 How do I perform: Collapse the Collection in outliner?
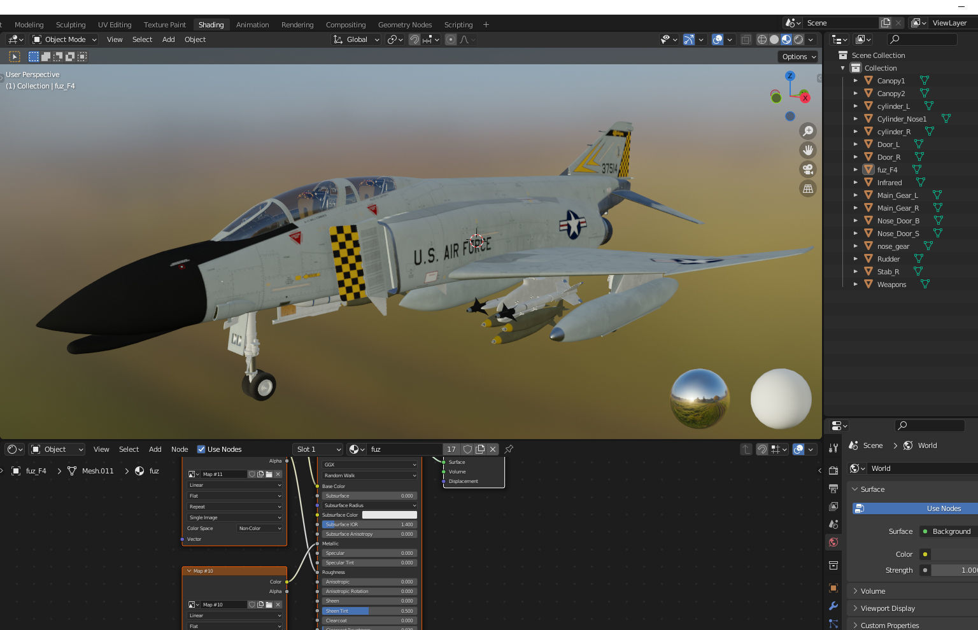(x=842, y=68)
